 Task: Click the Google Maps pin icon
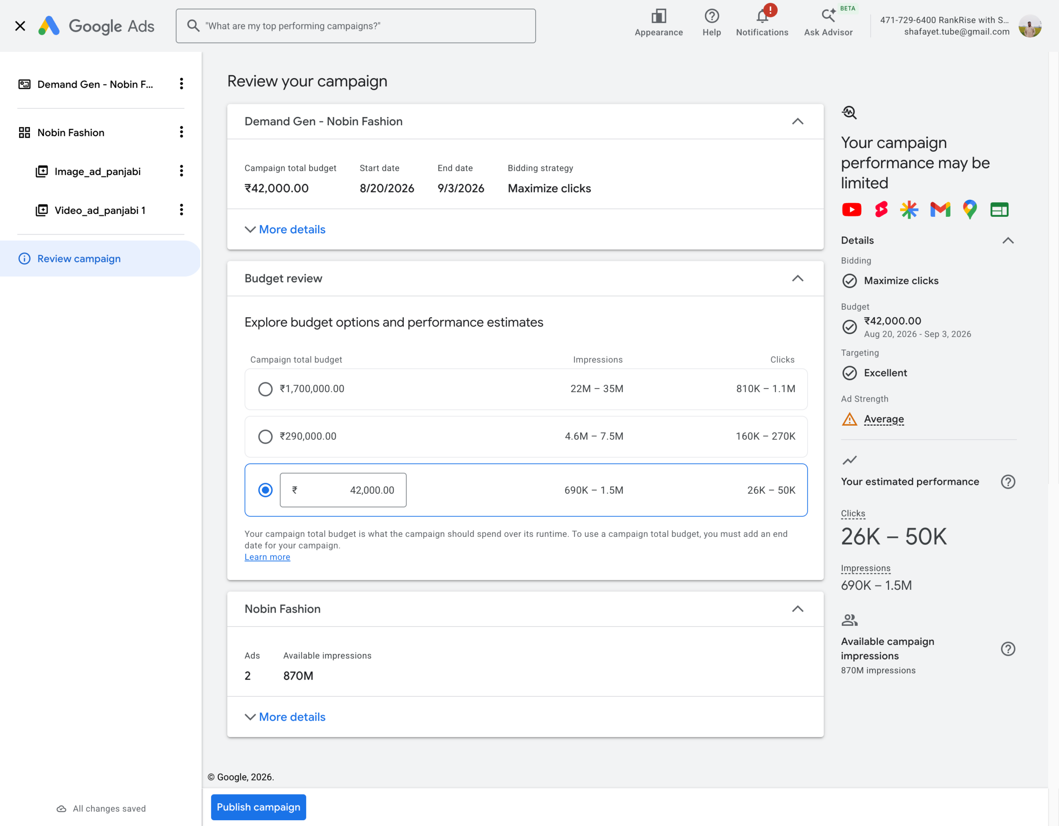click(970, 209)
